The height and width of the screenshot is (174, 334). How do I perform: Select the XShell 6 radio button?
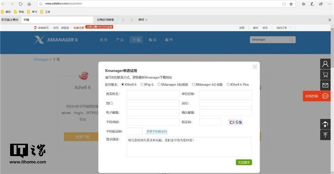(x=122, y=84)
